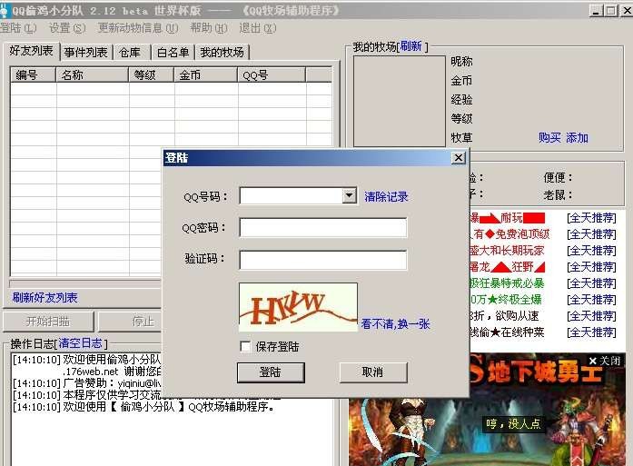Sort by the 金币 column header

pos(205,75)
